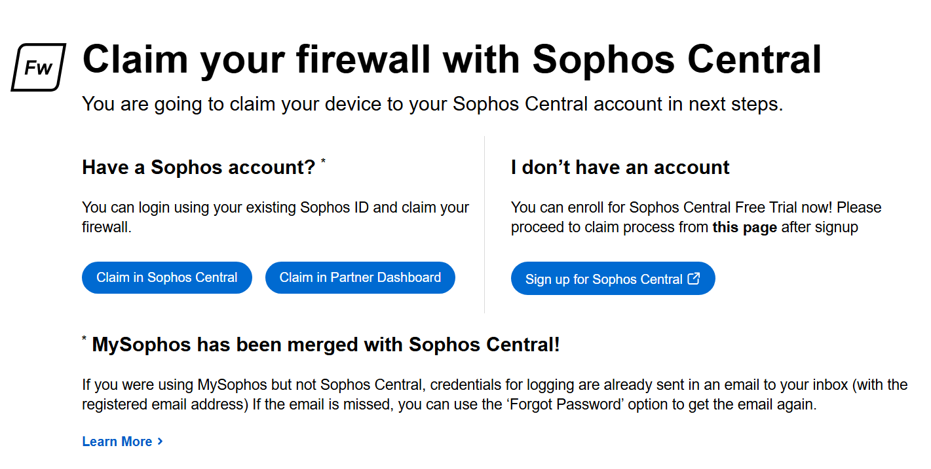Screen dimensions: 931x469
Task: Click the Claim in Sophos Central button
Action: point(166,277)
